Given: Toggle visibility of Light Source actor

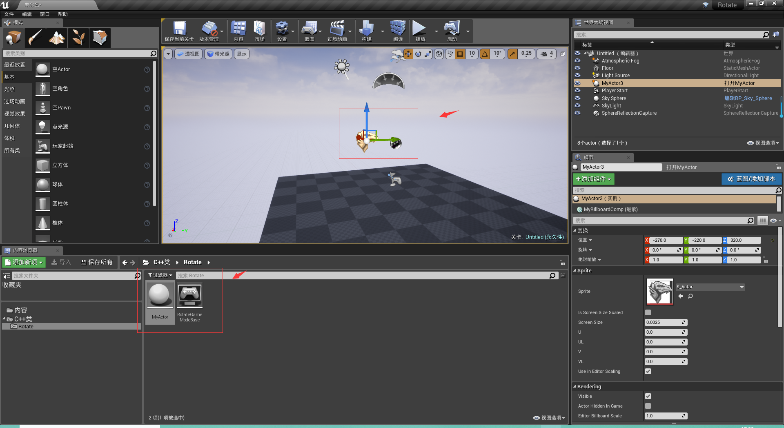Looking at the screenshot, I should (577, 76).
